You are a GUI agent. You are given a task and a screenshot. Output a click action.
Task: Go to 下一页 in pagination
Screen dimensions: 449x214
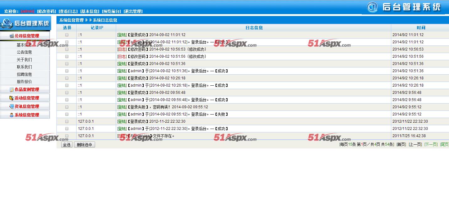(431, 144)
